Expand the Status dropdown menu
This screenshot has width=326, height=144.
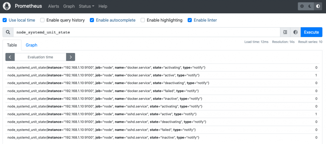click(x=87, y=6)
